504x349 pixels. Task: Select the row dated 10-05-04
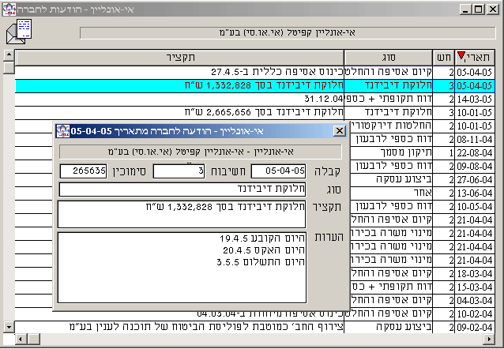tap(422, 207)
